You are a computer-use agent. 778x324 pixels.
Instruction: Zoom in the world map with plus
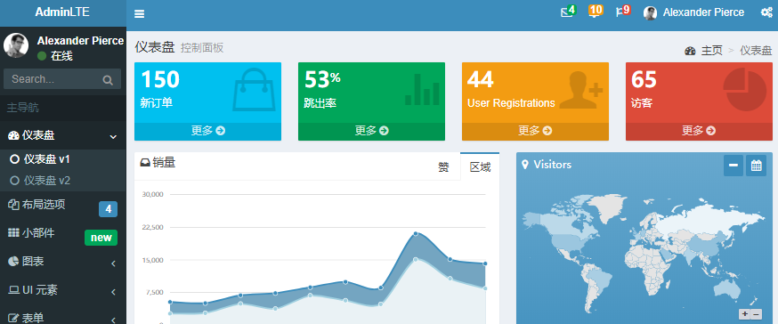coord(744,314)
